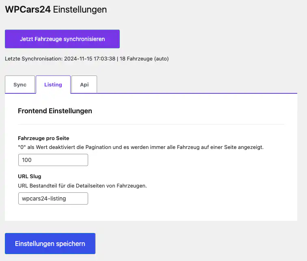Click the value 100 inside the field
This screenshot has width=307, height=261.
coord(27,160)
